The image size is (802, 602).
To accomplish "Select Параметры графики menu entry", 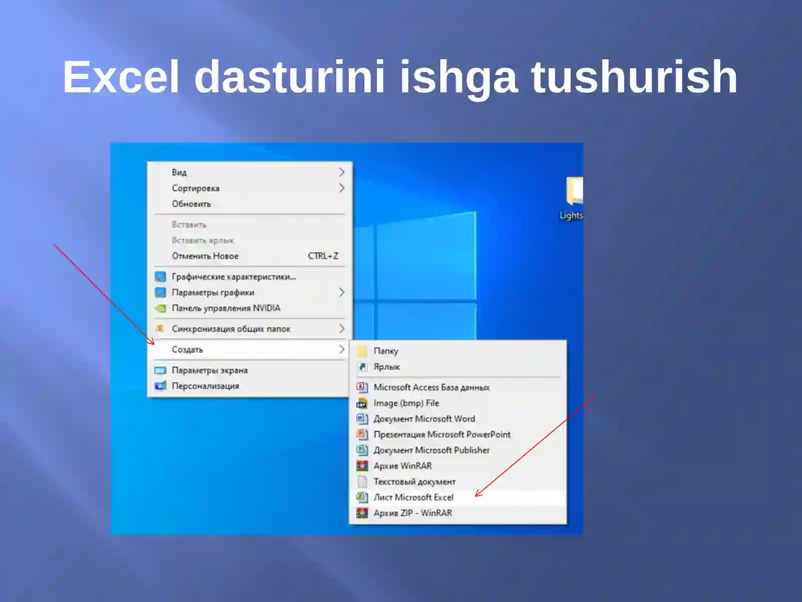I will pyautogui.click(x=250, y=292).
